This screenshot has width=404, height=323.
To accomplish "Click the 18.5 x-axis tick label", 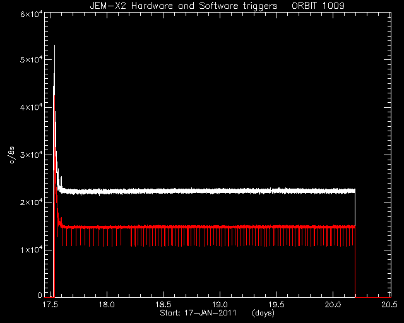I will coord(163,305).
